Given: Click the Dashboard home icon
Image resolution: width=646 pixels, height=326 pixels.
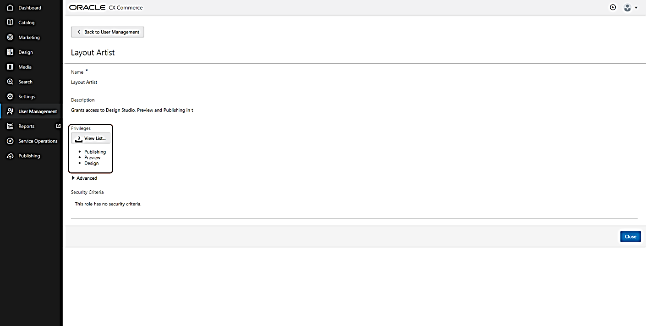Looking at the screenshot, I should coord(10,8).
